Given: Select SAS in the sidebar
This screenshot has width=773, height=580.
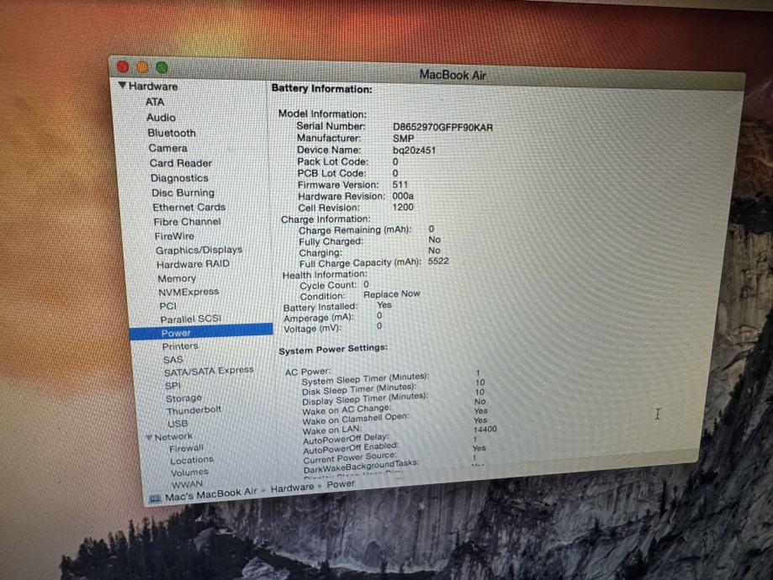Looking at the screenshot, I should (173, 361).
